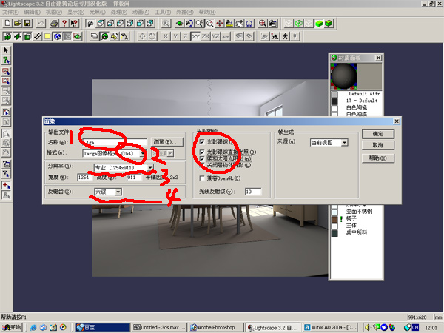Select the pan tool red cross-arrows icon
444x333 pixels.
(220, 24)
